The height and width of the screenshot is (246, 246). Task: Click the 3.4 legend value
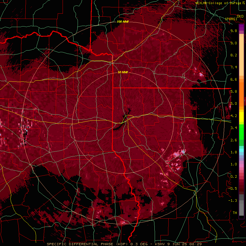(x=234, y=128)
